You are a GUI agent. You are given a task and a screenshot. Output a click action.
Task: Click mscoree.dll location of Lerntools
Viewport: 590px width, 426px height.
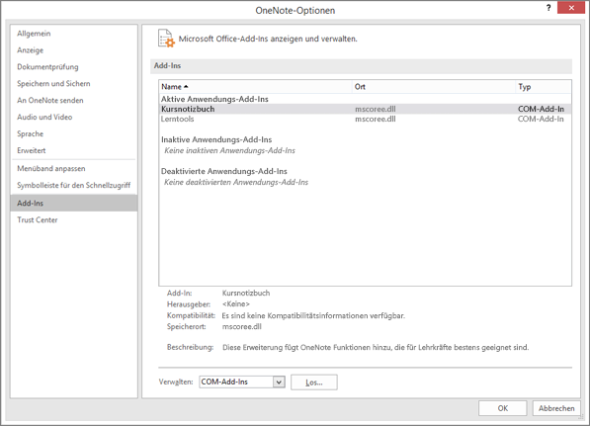click(376, 119)
